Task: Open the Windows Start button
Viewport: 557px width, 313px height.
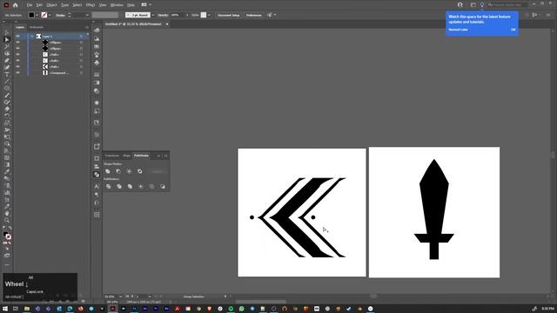Action: [5, 309]
